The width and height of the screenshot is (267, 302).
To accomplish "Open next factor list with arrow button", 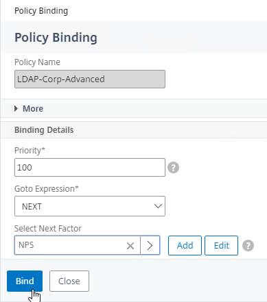I will coord(150,245).
